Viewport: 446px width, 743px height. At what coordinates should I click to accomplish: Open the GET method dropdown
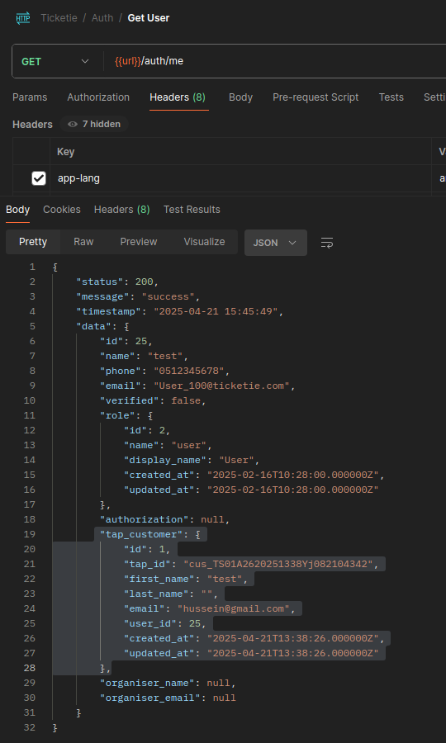(55, 62)
